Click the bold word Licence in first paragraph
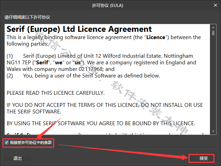The width and height of the screenshot is (221, 166). (156, 37)
